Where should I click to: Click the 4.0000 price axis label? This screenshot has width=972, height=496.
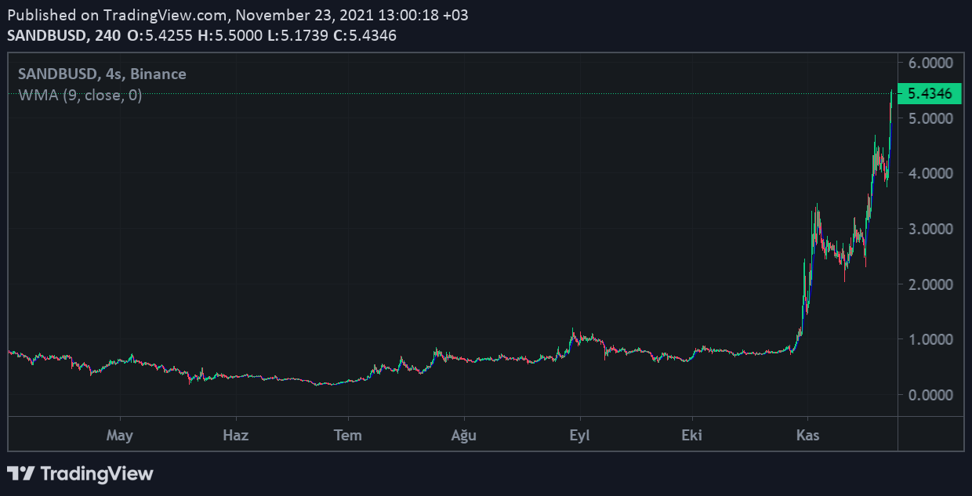[x=930, y=173]
